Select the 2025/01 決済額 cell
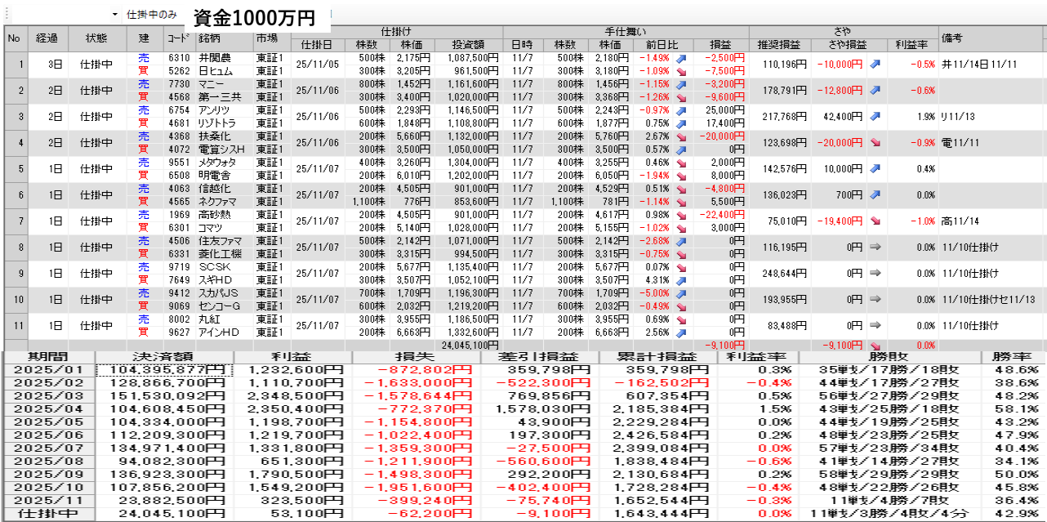1047x522 pixels. point(164,370)
